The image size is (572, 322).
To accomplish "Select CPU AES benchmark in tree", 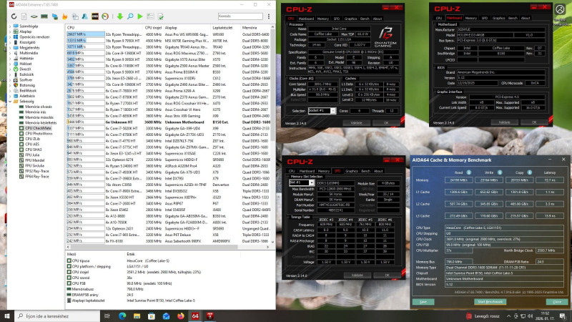I will pyautogui.click(x=29, y=145).
